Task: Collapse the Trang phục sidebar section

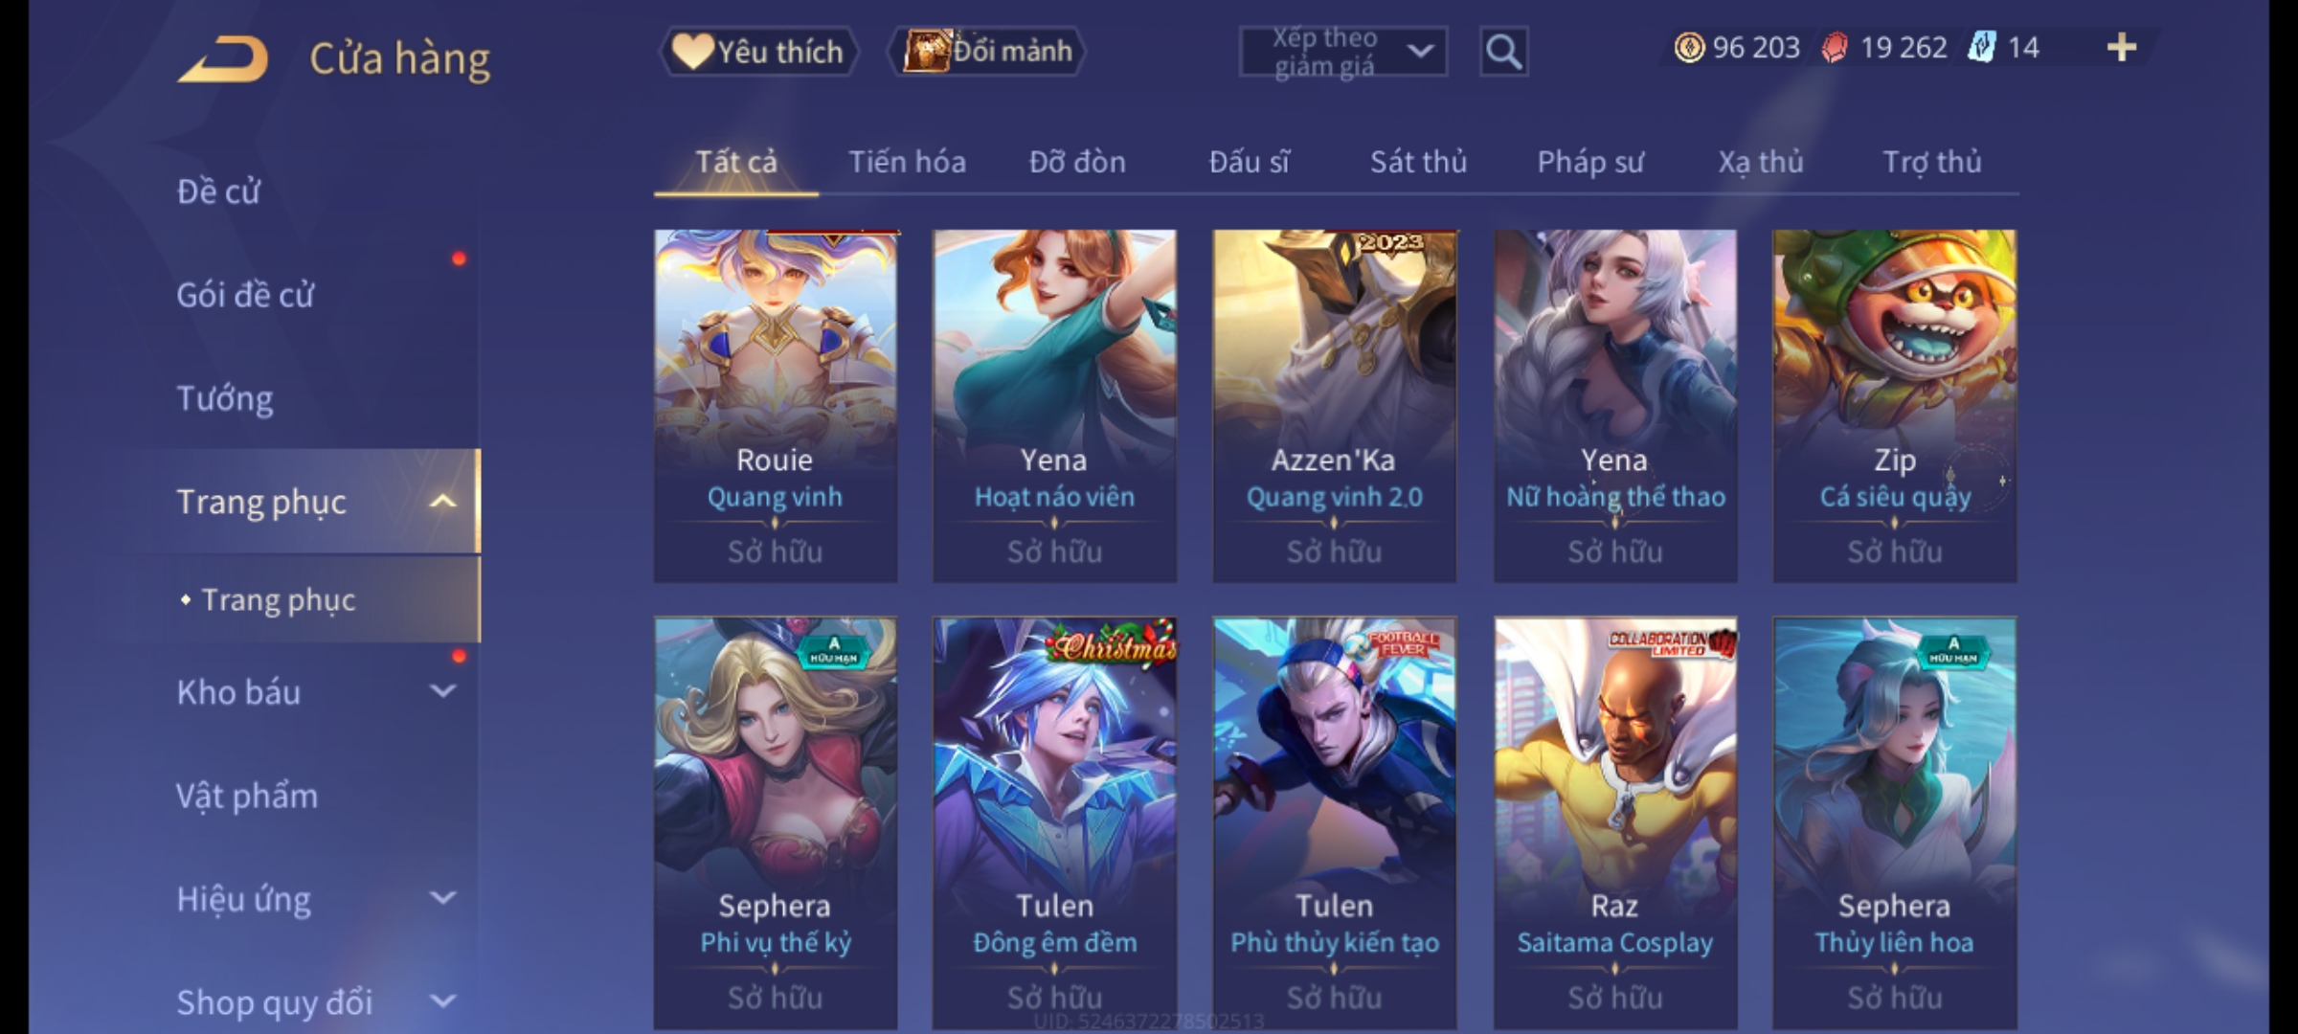Action: click(442, 501)
